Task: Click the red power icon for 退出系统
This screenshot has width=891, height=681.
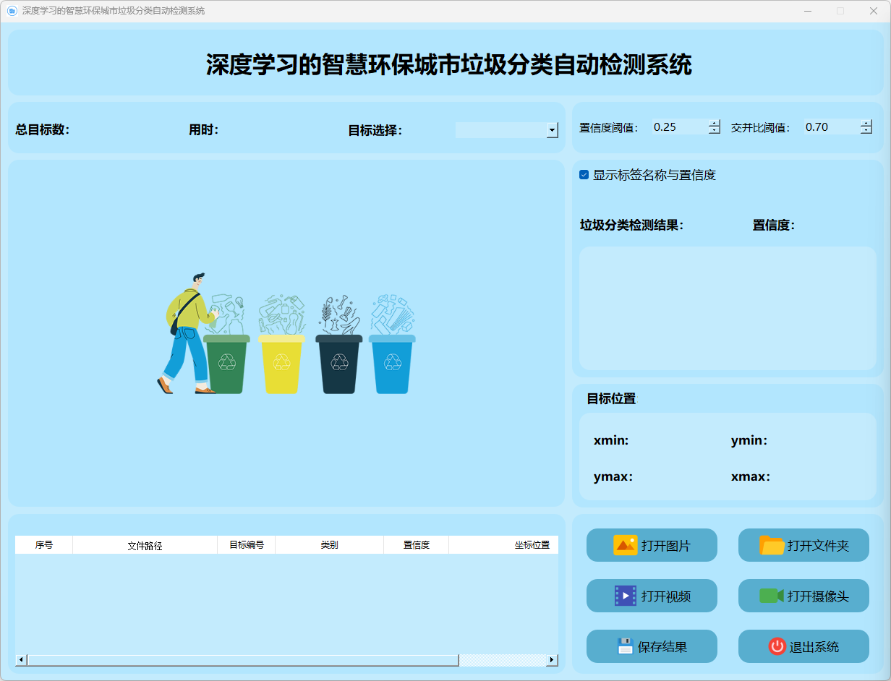Action: point(777,646)
